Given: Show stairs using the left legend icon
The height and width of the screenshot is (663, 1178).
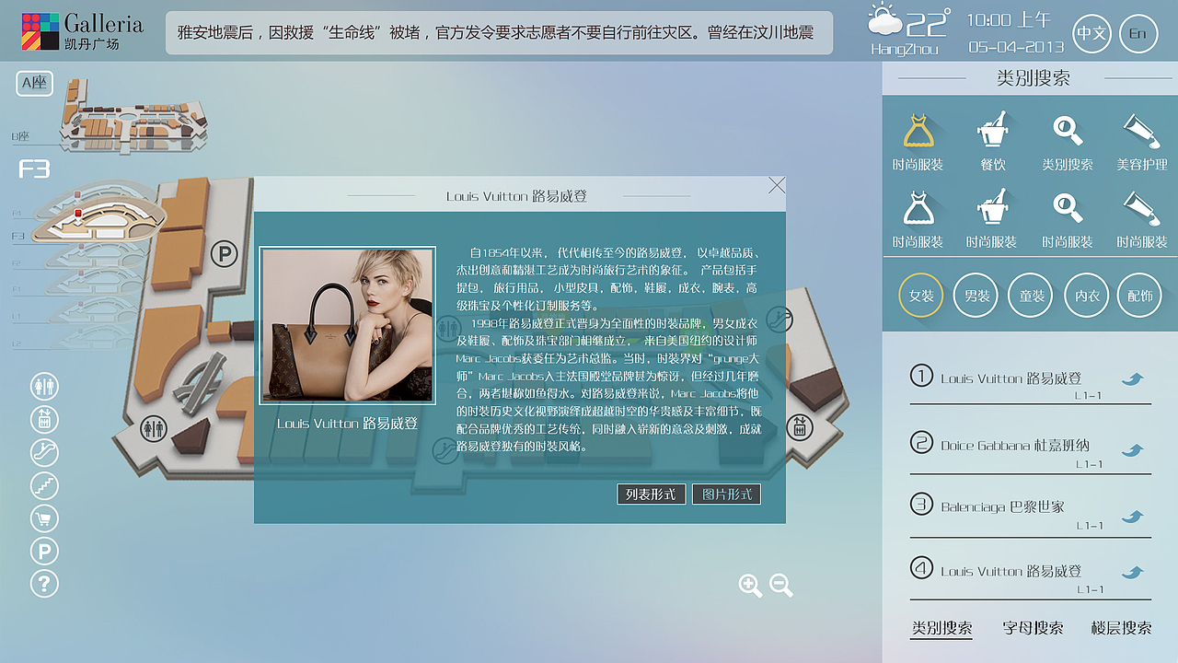Looking at the screenshot, I should coord(44,484).
